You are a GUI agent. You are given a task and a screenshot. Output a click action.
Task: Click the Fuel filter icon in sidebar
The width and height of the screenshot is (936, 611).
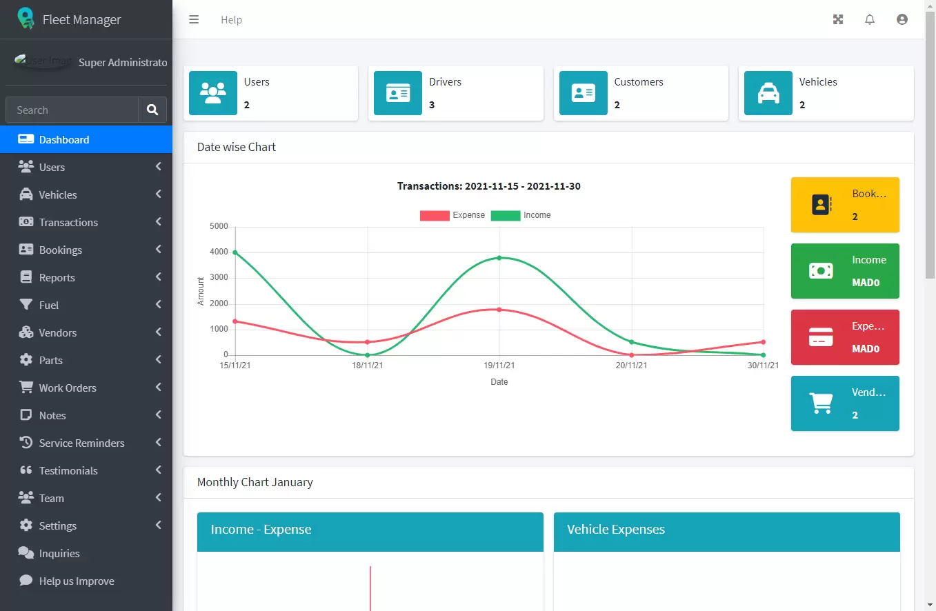click(26, 305)
